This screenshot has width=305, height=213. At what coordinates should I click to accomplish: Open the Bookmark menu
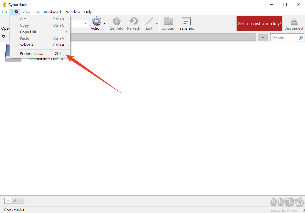tap(53, 12)
